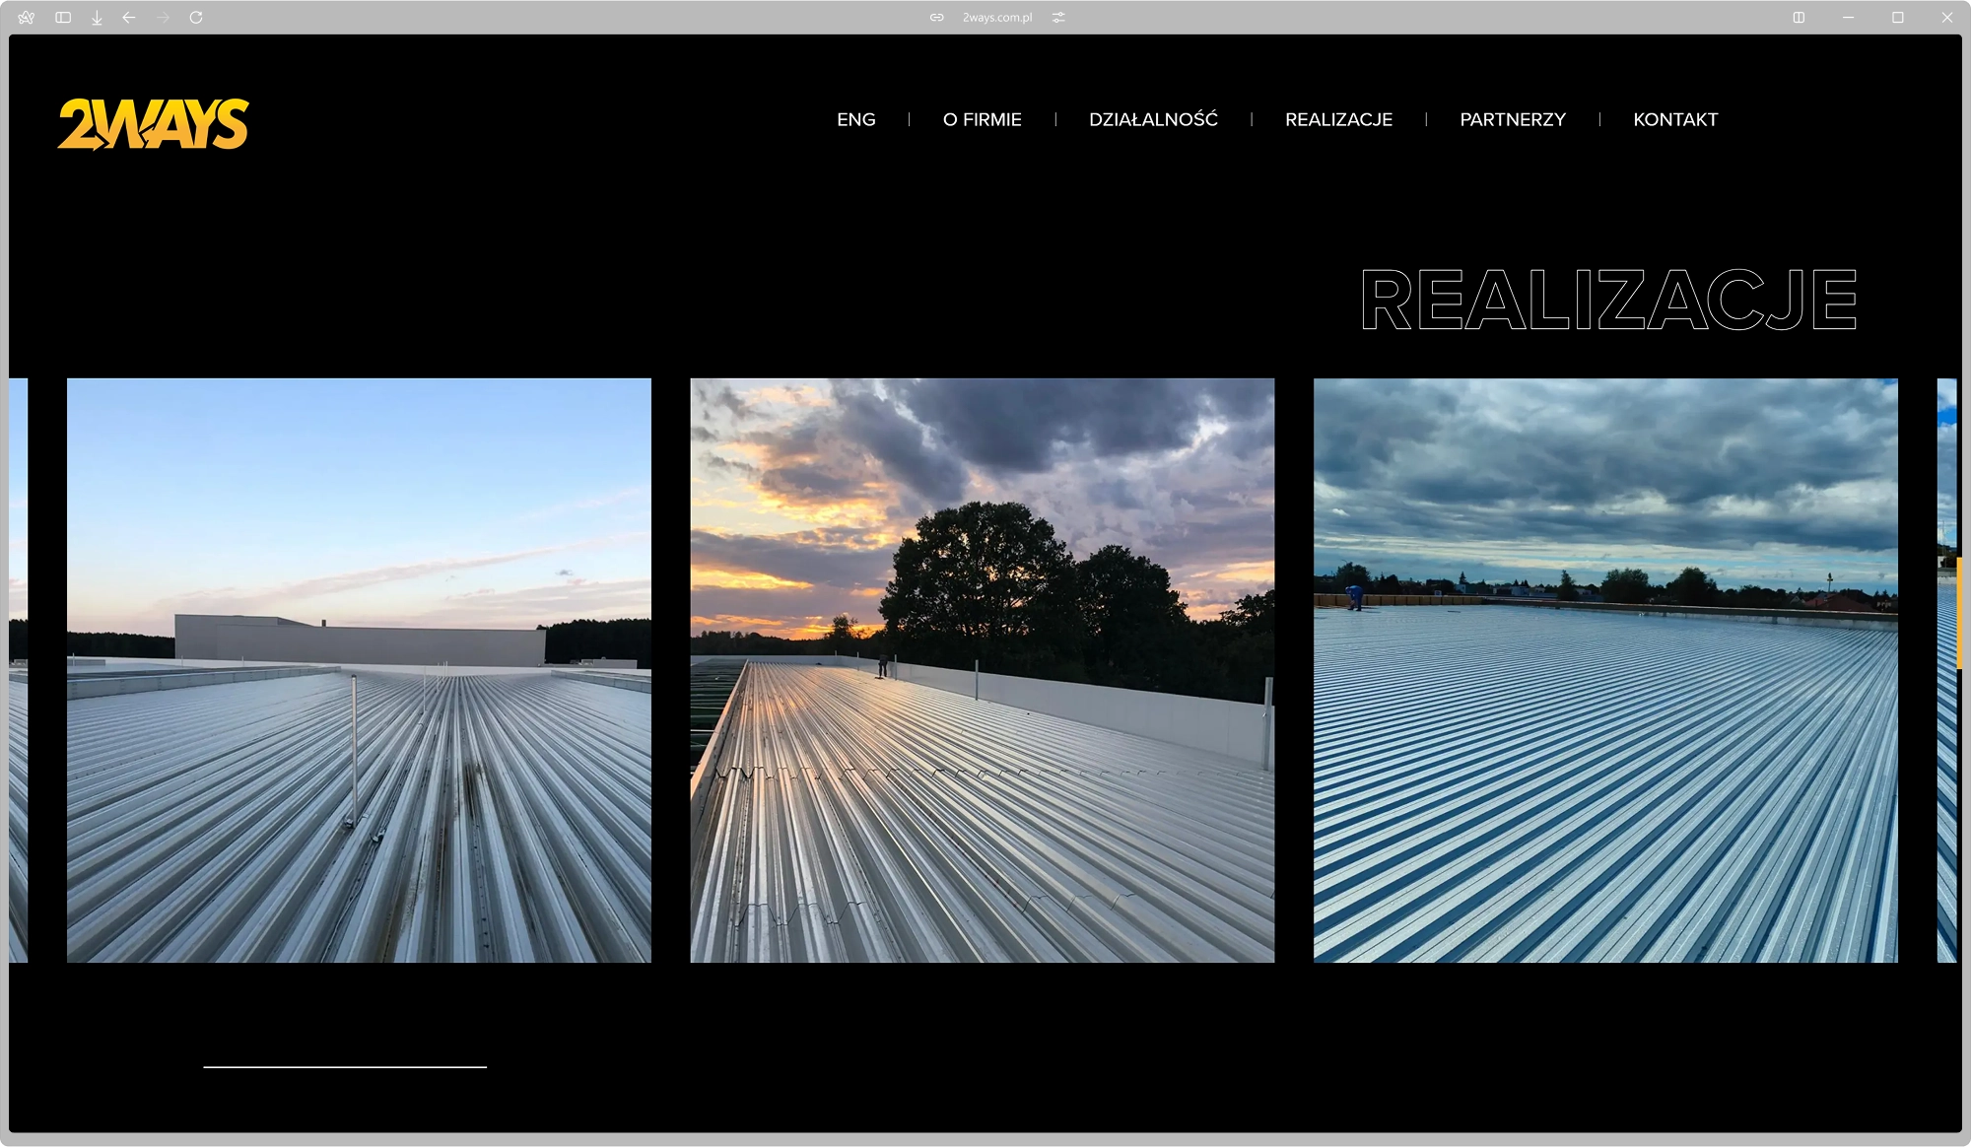Open the KONTAKT page

(x=1675, y=119)
